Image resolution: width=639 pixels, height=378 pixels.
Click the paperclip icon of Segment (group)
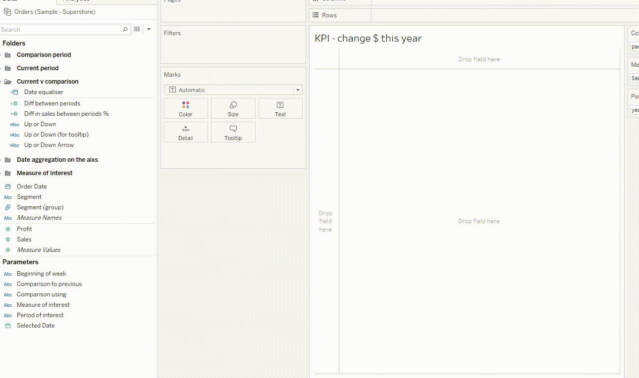(x=8, y=207)
